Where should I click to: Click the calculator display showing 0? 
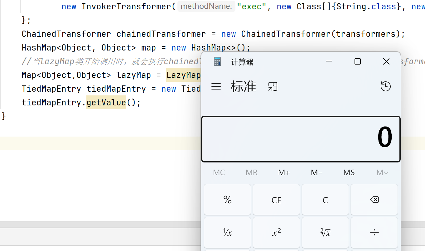[x=301, y=139]
